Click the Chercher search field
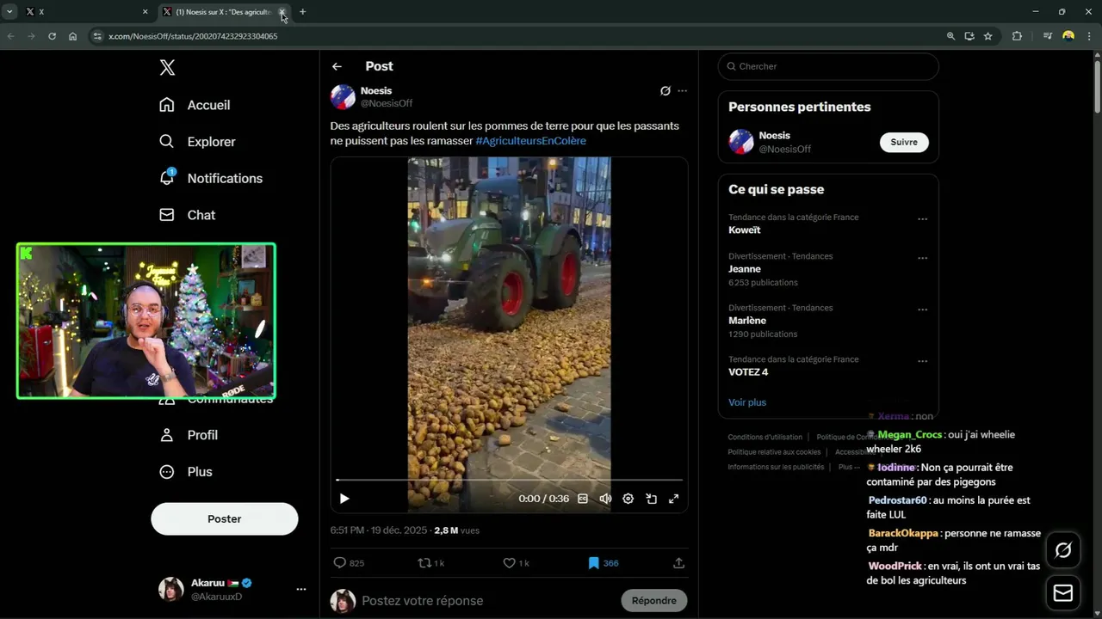1102x619 pixels. pyautogui.click(x=828, y=66)
